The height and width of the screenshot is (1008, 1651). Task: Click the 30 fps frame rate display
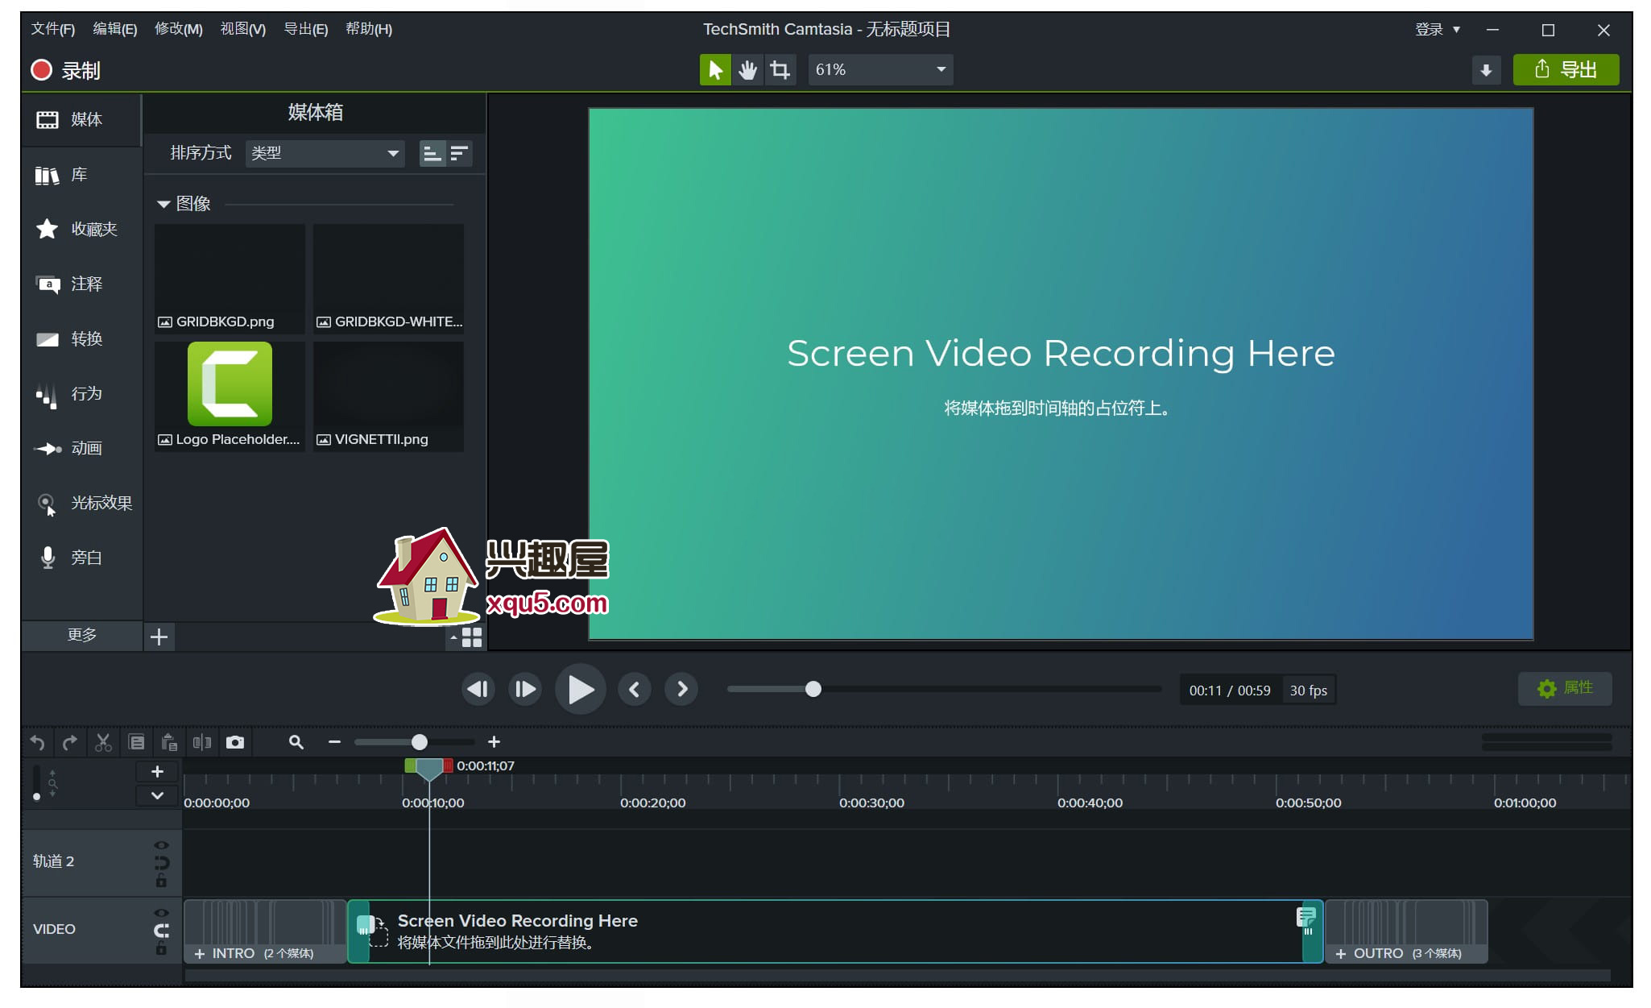click(x=1309, y=691)
